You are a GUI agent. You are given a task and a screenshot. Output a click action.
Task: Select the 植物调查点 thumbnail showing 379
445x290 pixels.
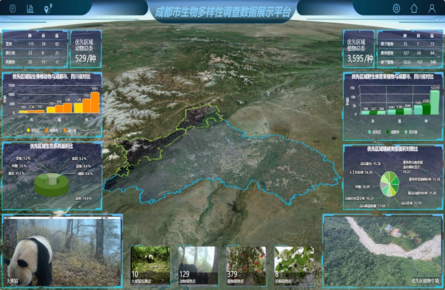click(x=246, y=266)
